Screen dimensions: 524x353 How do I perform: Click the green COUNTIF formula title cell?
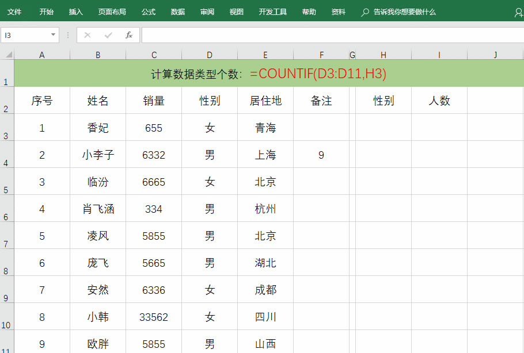268,74
